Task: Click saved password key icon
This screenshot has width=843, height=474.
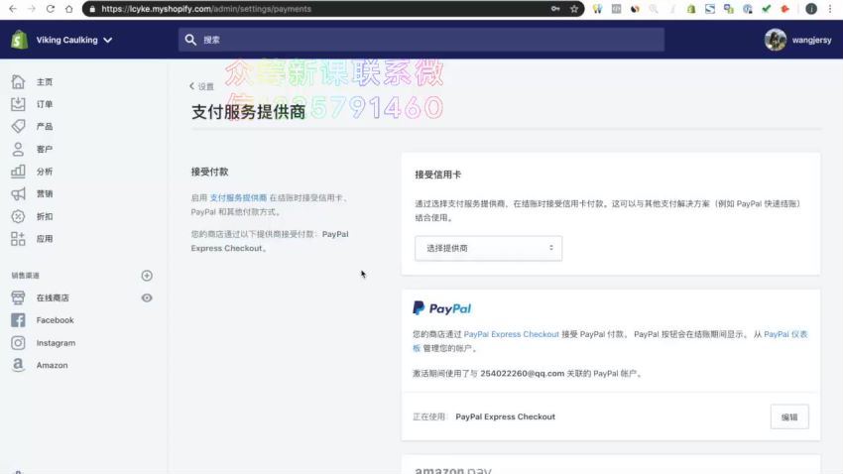Action: [x=555, y=9]
